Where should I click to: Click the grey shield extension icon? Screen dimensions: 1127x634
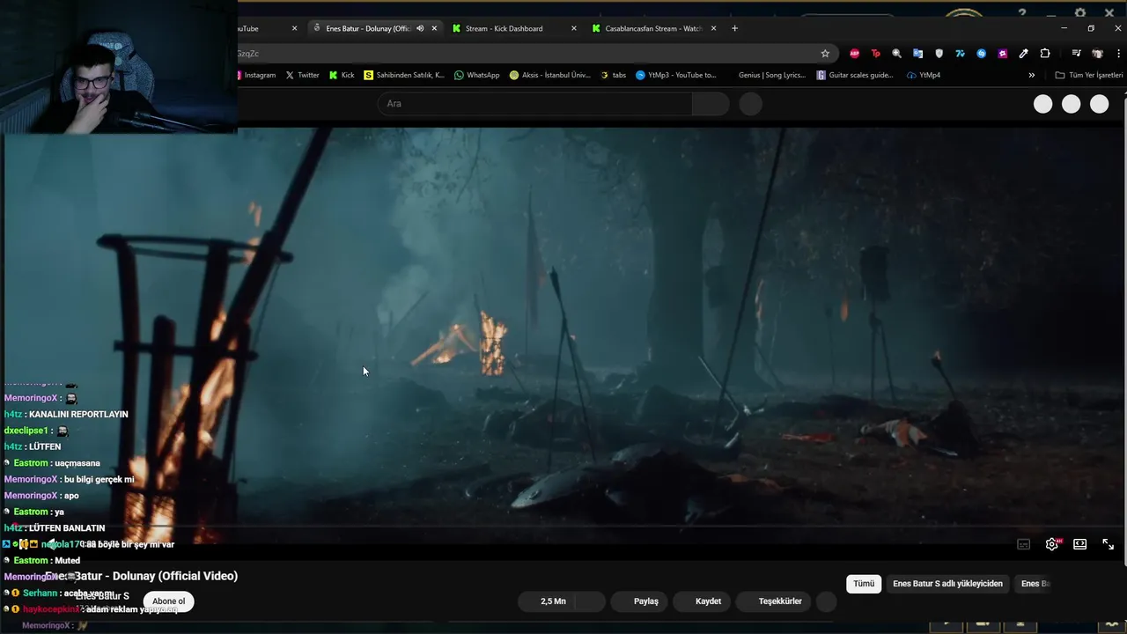939,54
